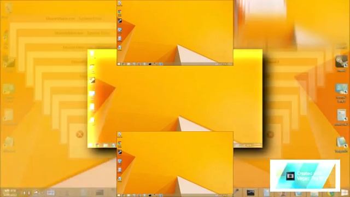This screenshot has width=350, height=197.
Task: Open Chrome icon in the bottom desktop copy
Action: pos(120,143)
